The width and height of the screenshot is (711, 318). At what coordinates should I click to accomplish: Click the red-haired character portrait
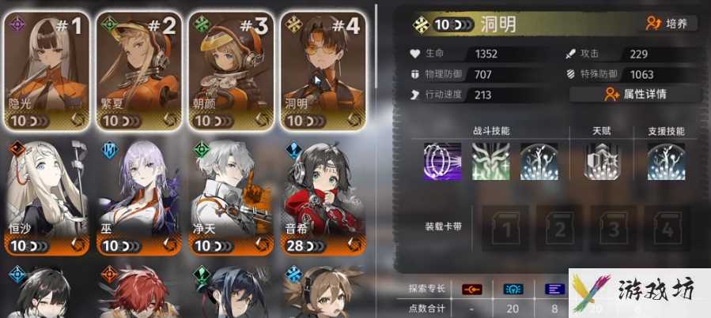pyautogui.click(x=138, y=292)
